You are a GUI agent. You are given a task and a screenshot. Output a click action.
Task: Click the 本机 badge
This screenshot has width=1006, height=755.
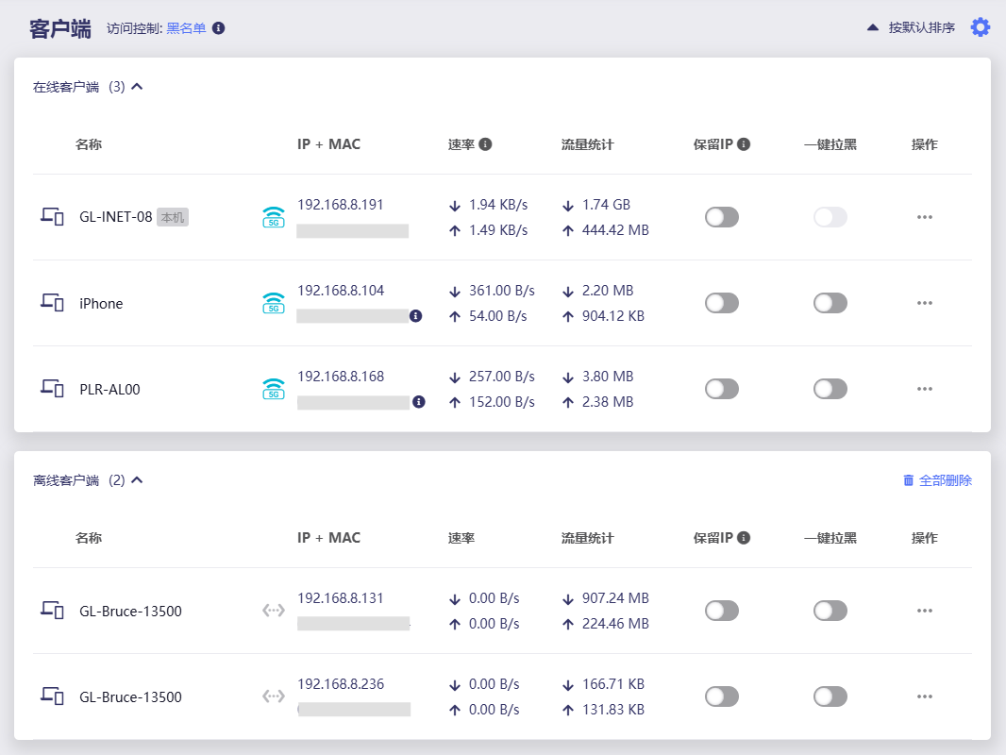pyautogui.click(x=173, y=217)
